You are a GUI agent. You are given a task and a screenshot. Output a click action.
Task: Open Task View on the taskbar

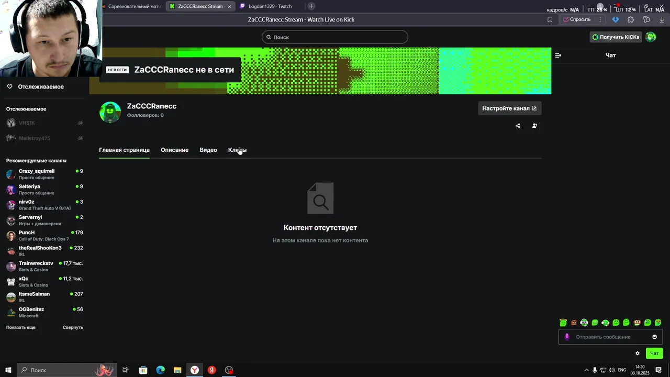tap(126, 370)
